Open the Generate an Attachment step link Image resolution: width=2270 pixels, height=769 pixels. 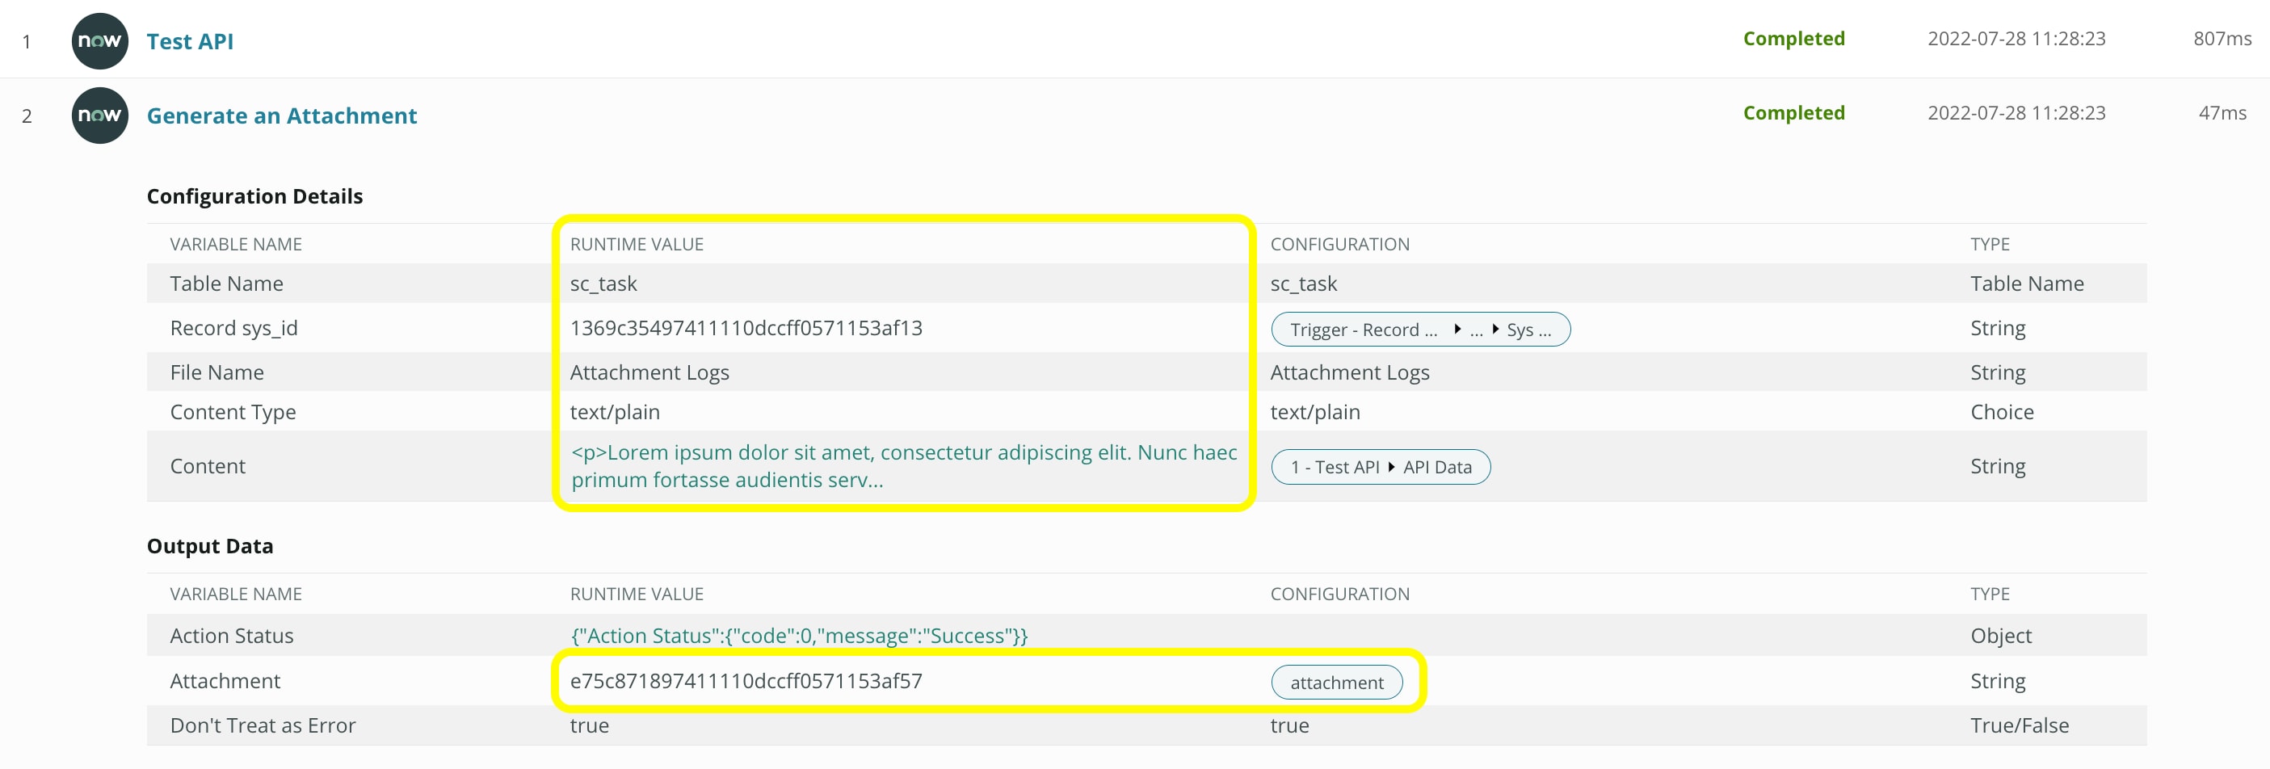[282, 115]
